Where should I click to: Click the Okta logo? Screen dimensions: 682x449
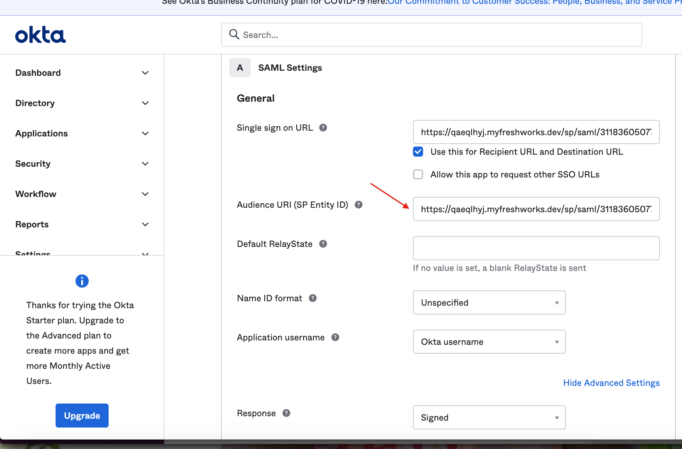tap(40, 35)
